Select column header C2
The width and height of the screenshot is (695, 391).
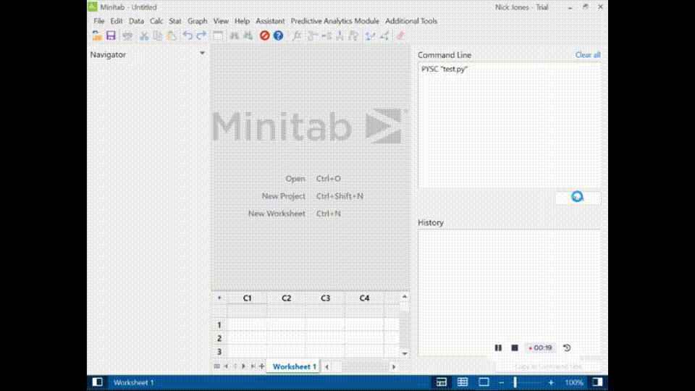click(287, 298)
